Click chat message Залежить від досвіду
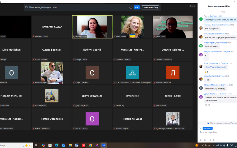Screen dimensions: 237x148 coord(215,89)
